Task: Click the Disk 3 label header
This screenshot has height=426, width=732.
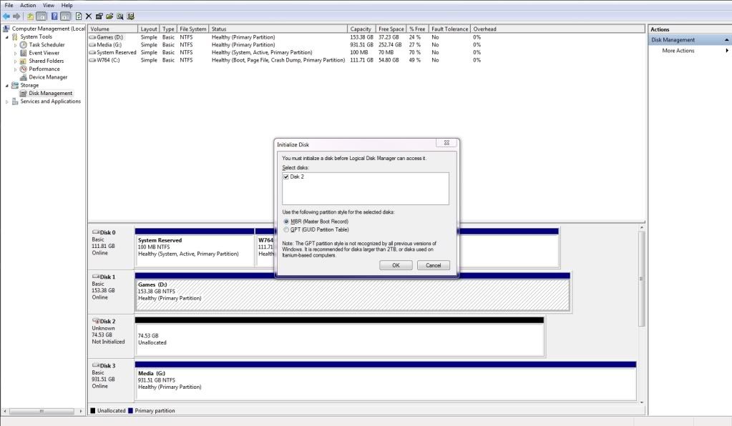Action: click(107, 366)
